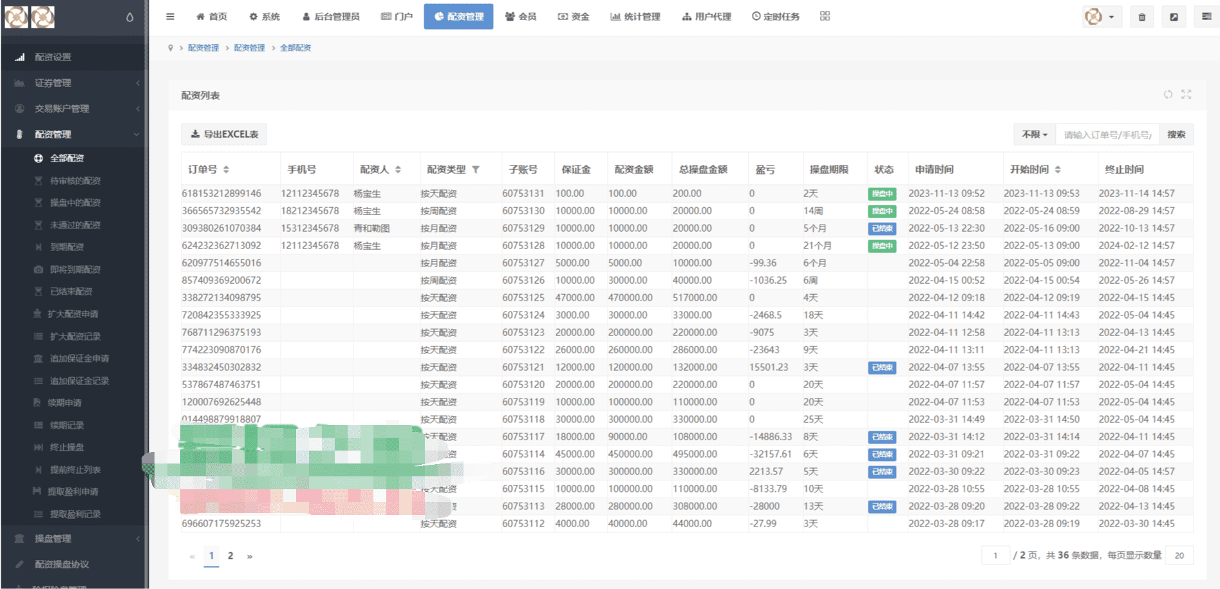Viewport: 1220px width, 589px height.
Task: Switch to 统计管理 in top menu
Action: (635, 17)
